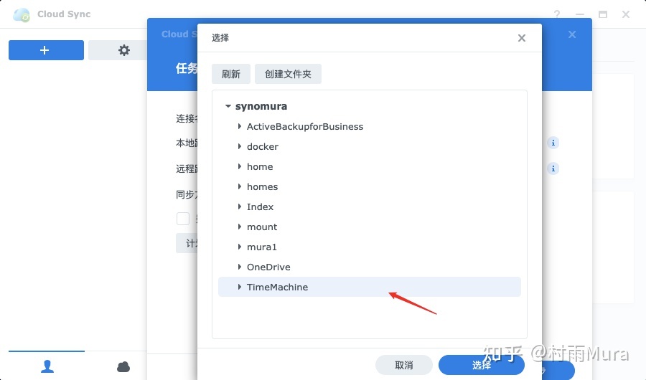Close the folder selection dialog
Viewport: 646px width, 380px height.
522,38
